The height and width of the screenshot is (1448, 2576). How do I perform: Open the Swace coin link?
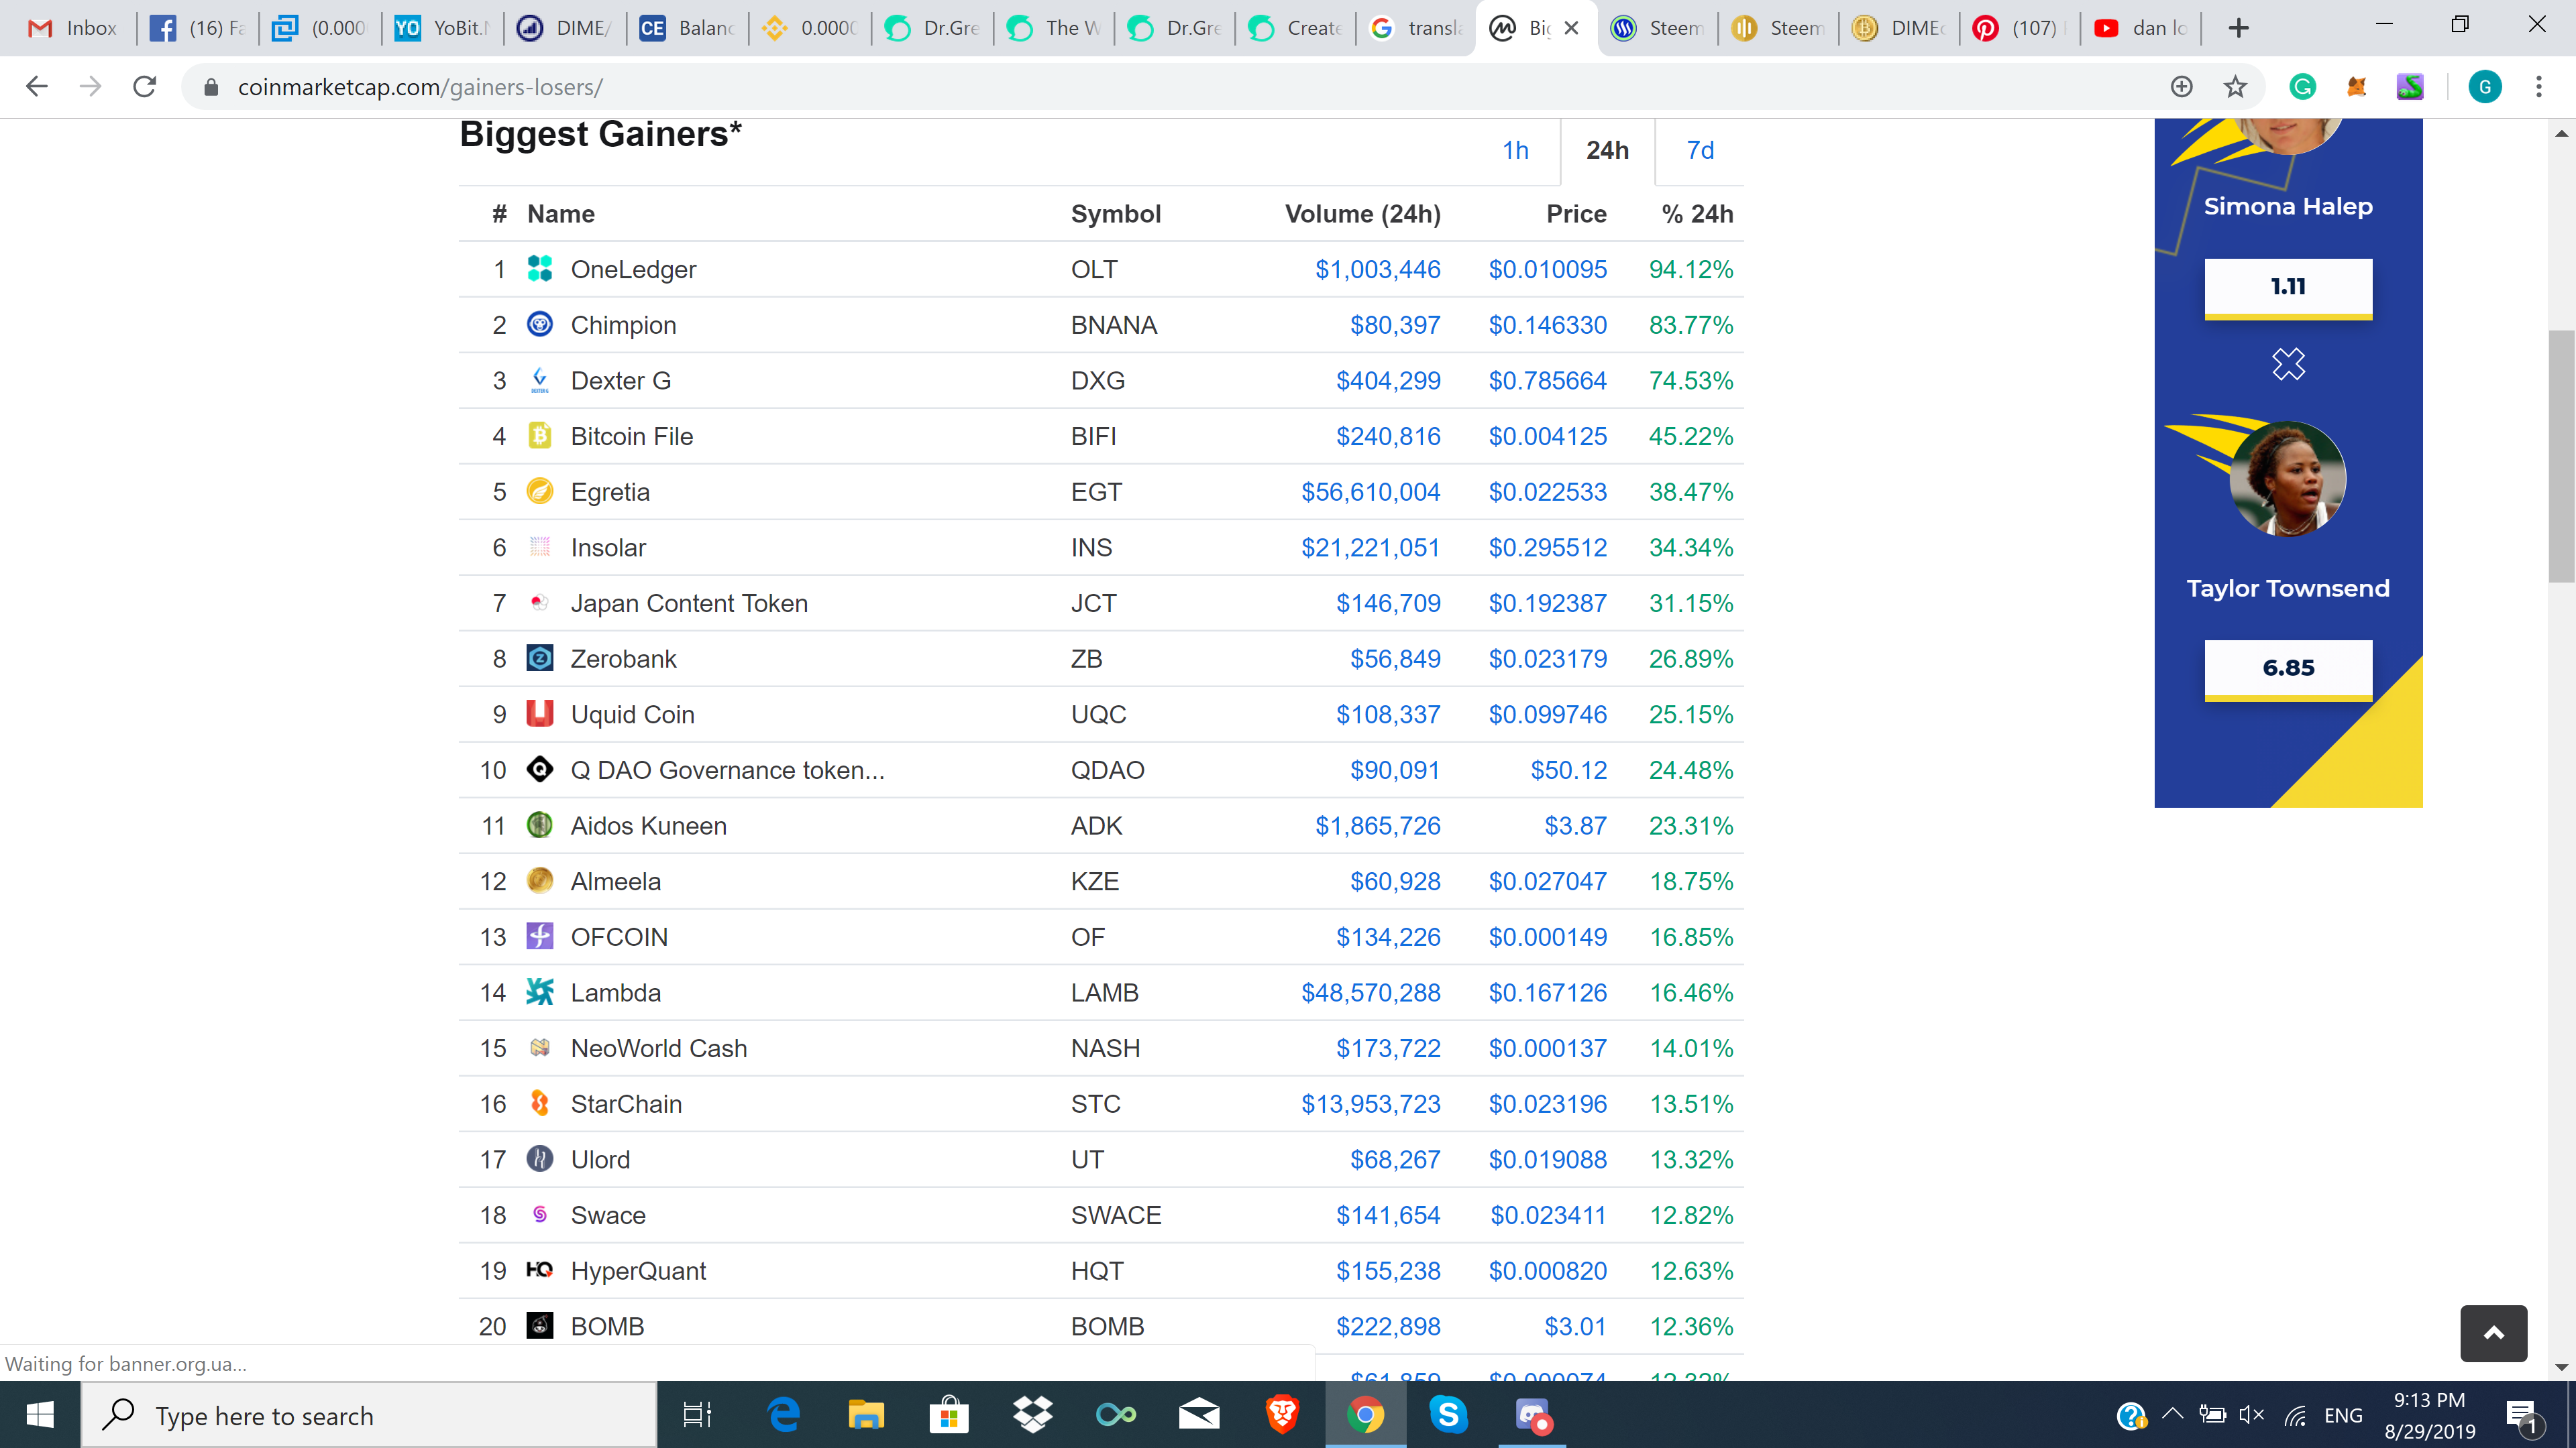pyautogui.click(x=607, y=1214)
